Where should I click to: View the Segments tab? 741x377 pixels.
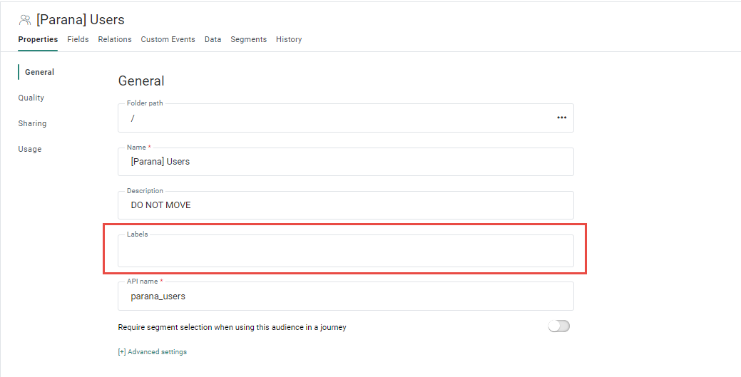coord(248,40)
